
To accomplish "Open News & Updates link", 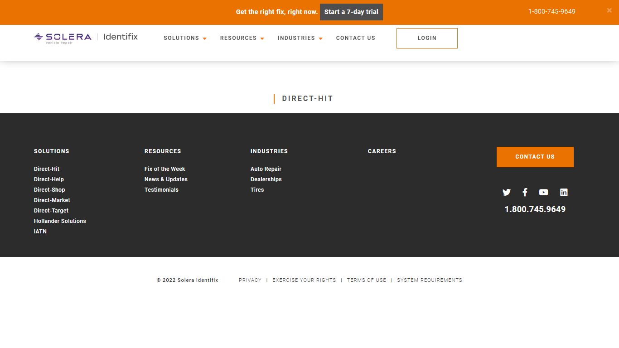I will pyautogui.click(x=166, y=179).
